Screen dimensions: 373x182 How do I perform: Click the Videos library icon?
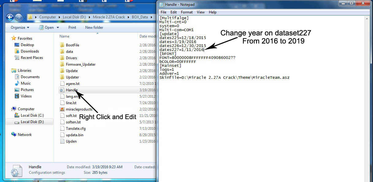17,96
